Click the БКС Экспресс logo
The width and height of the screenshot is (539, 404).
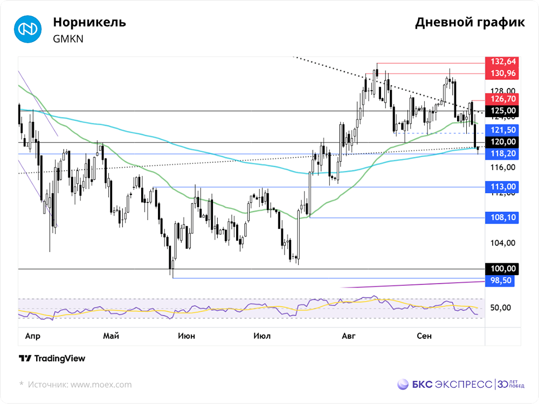click(x=461, y=384)
